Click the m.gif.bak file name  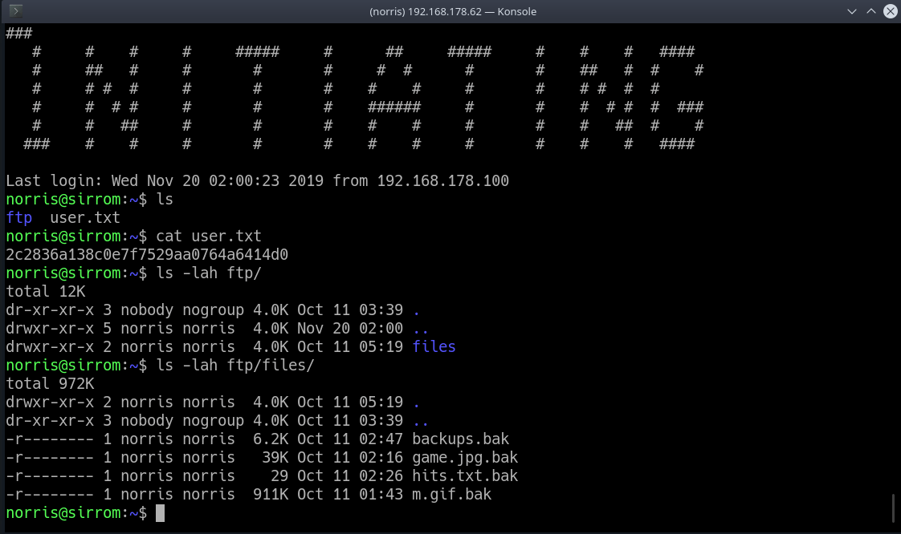click(451, 495)
